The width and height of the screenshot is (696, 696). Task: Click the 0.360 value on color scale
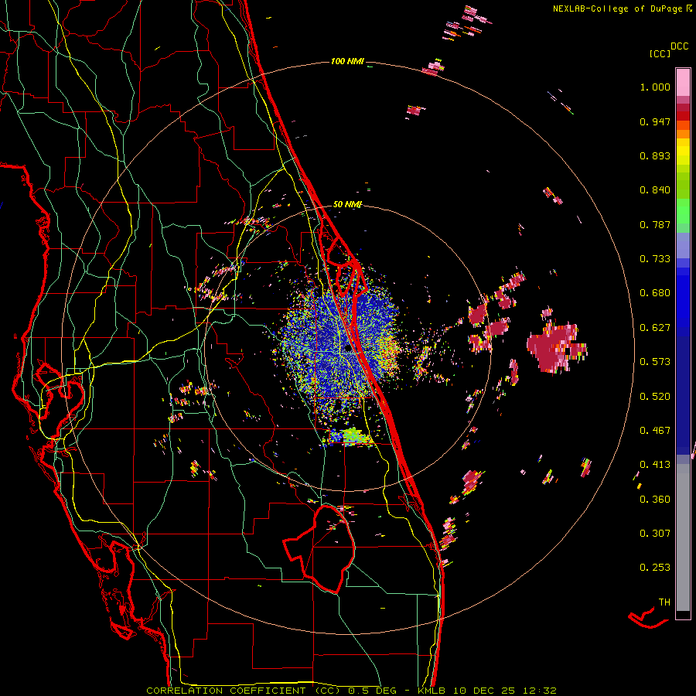[655, 500]
